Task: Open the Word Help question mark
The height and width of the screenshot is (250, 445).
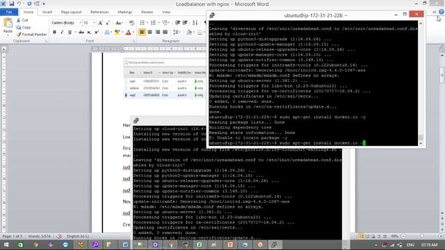Action: click(441, 12)
